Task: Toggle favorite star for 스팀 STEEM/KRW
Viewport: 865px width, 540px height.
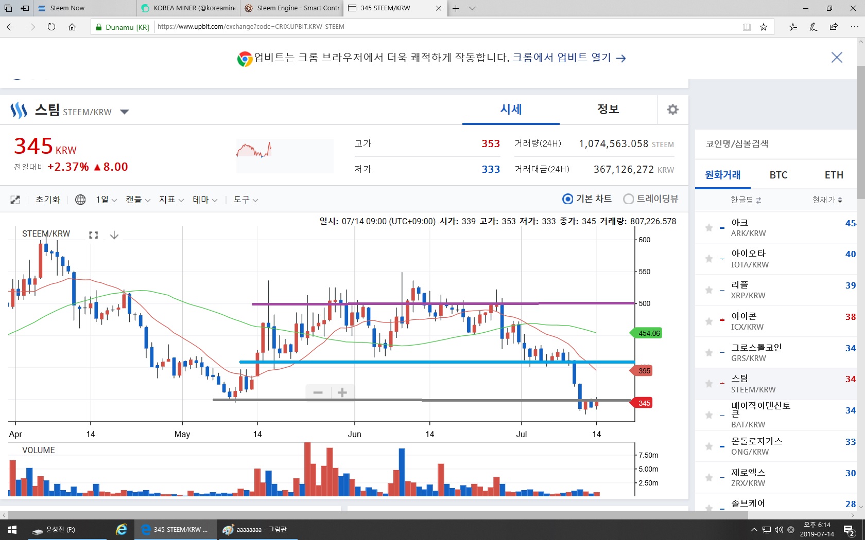Action: (709, 384)
